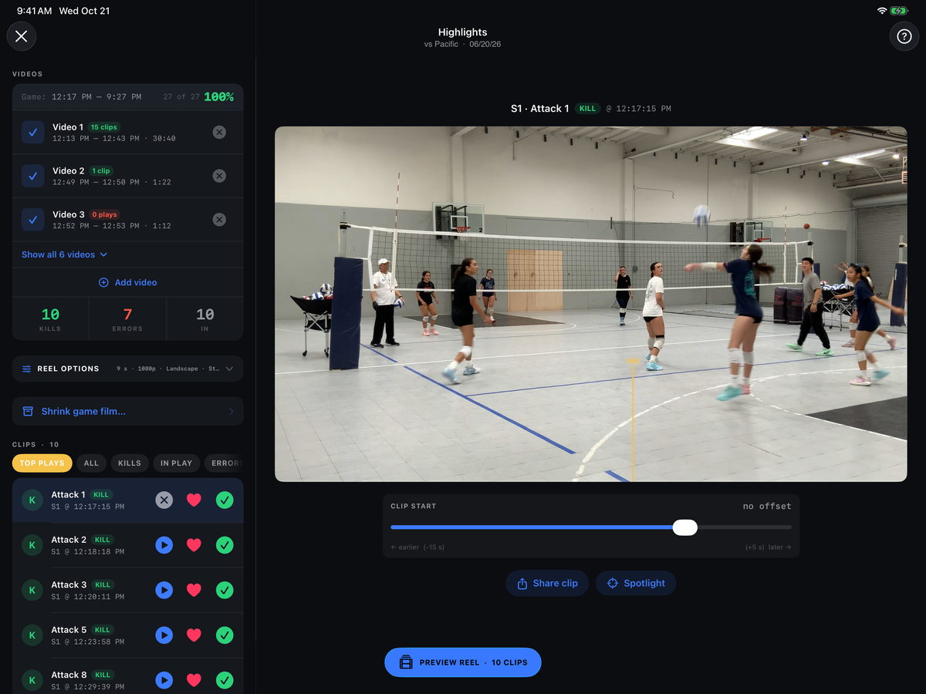This screenshot has height=694, width=926.
Task: Click the Spotlight button
Action: point(636,583)
